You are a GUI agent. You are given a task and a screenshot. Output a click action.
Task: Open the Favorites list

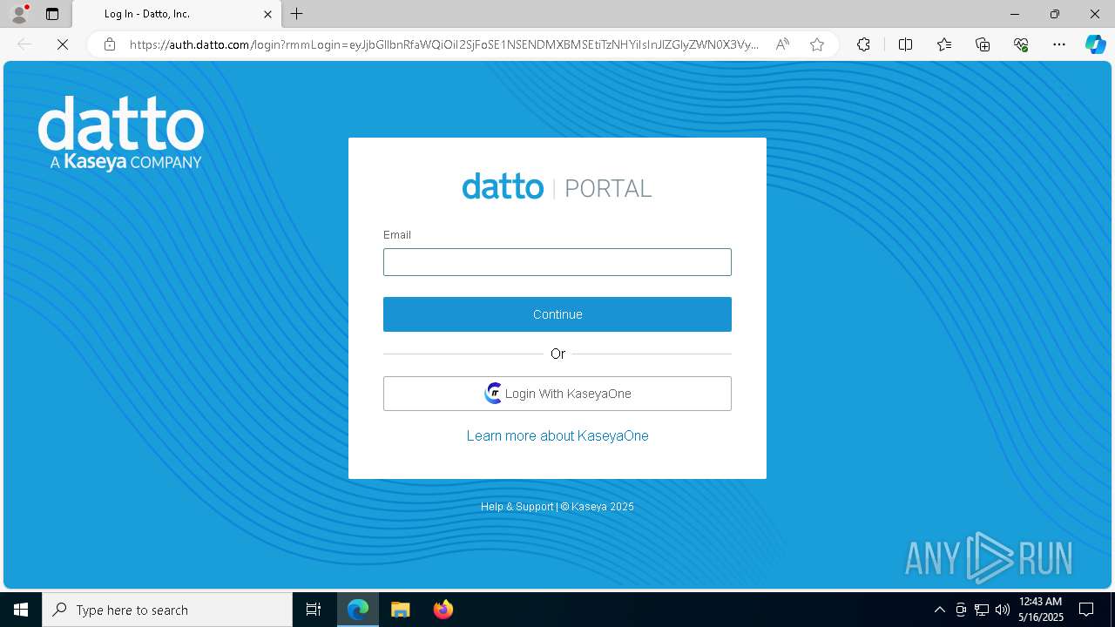[944, 44]
